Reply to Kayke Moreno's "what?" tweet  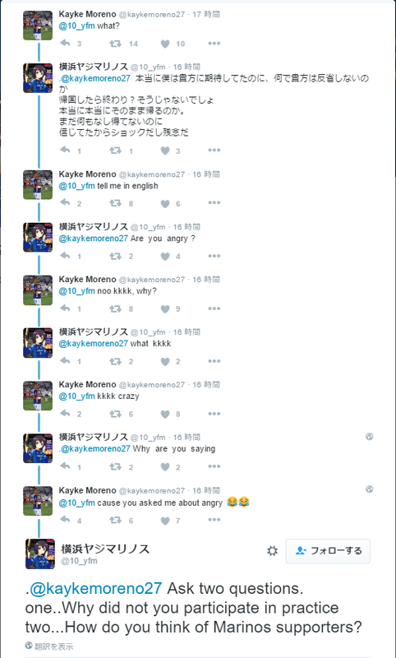65,44
